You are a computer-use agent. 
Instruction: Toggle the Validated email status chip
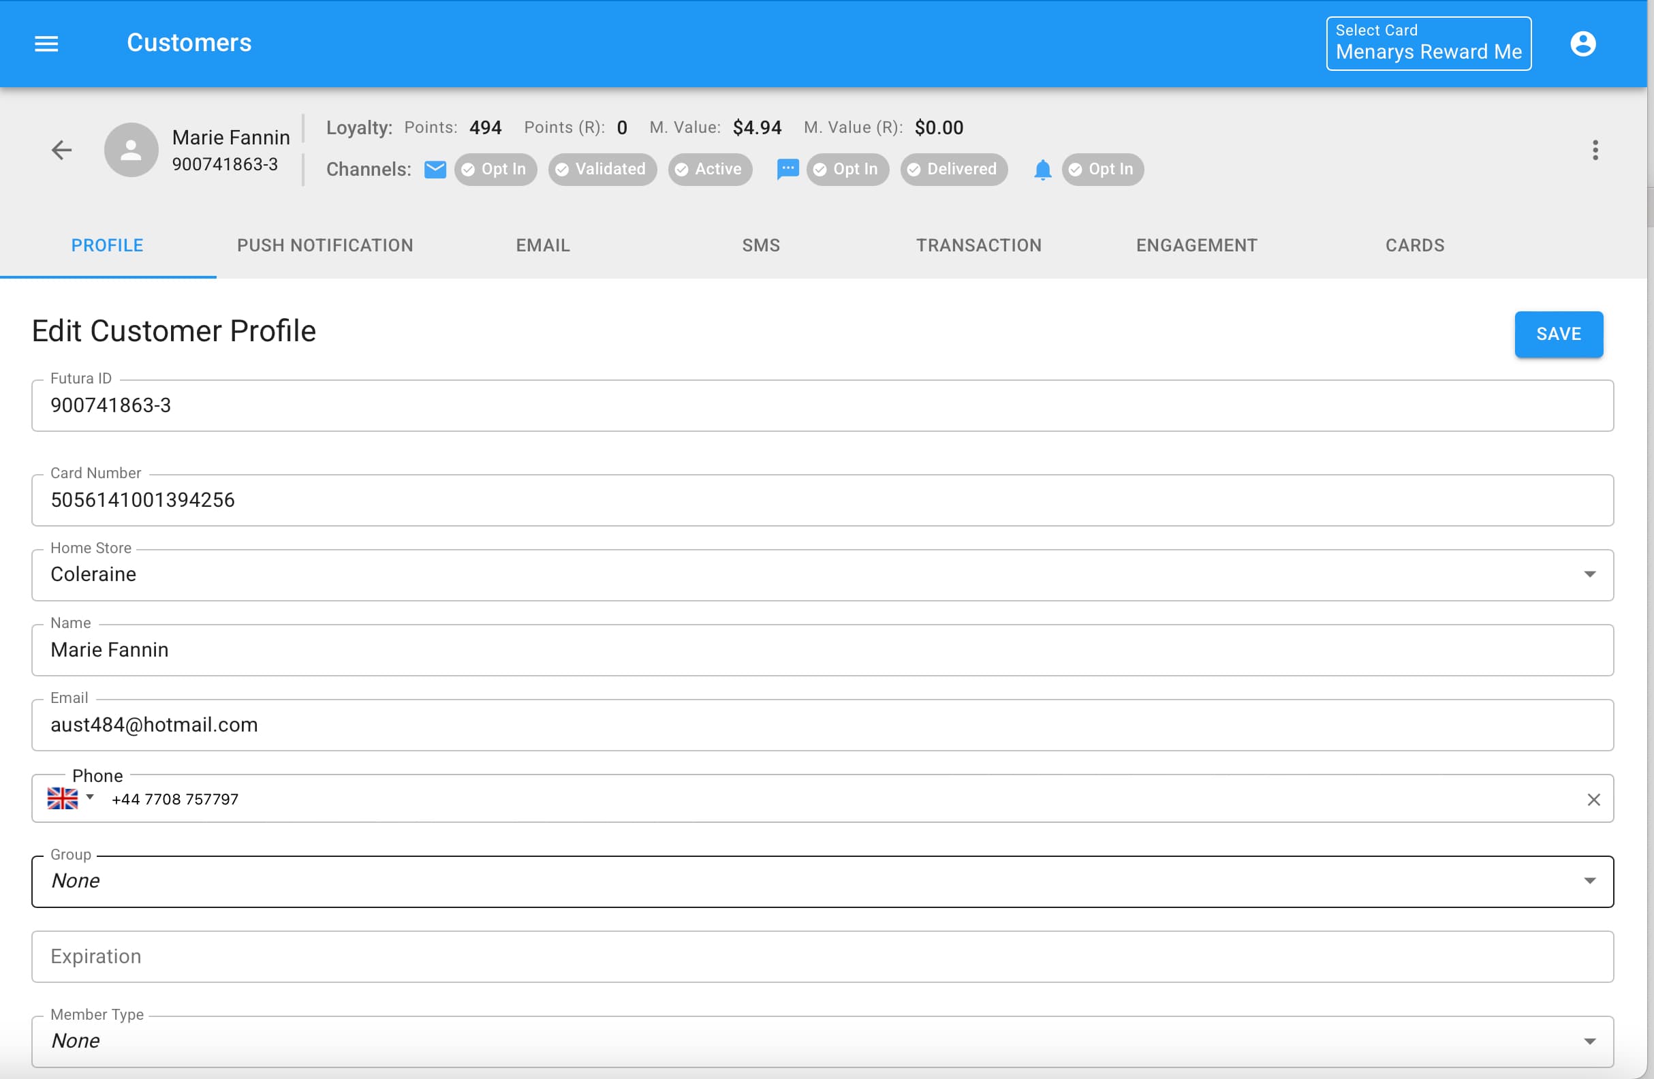point(602,169)
